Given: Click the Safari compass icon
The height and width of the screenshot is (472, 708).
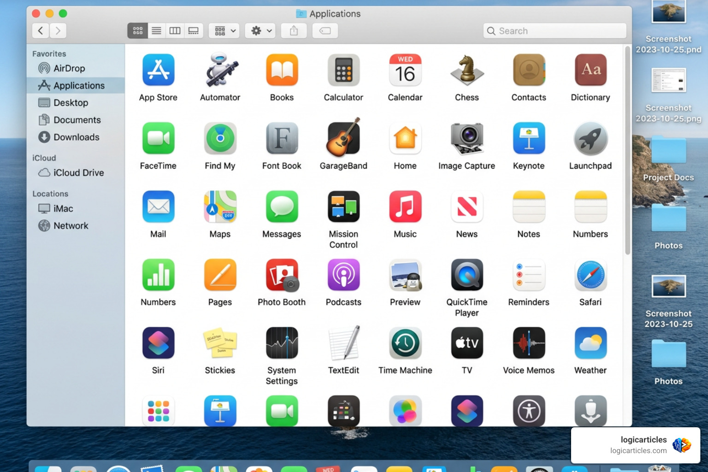Looking at the screenshot, I should click(x=590, y=275).
